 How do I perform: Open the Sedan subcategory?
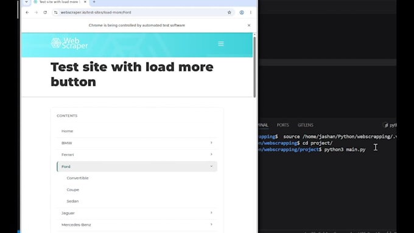pos(72,201)
